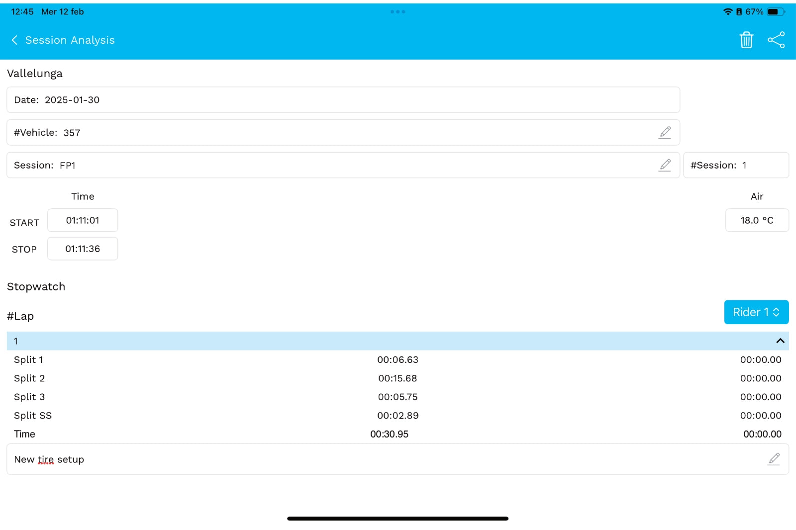Tap the Wi-Fi status icon

[728, 11]
